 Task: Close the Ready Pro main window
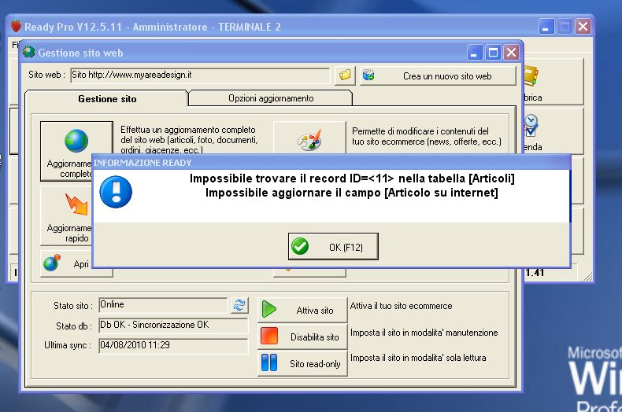coord(583,27)
